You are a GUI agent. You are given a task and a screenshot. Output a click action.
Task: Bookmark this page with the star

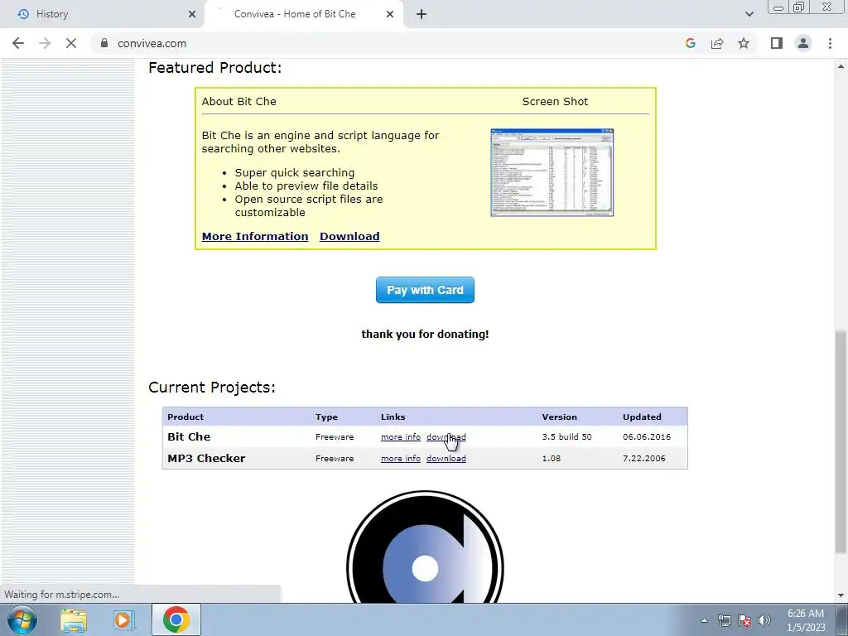tap(744, 43)
